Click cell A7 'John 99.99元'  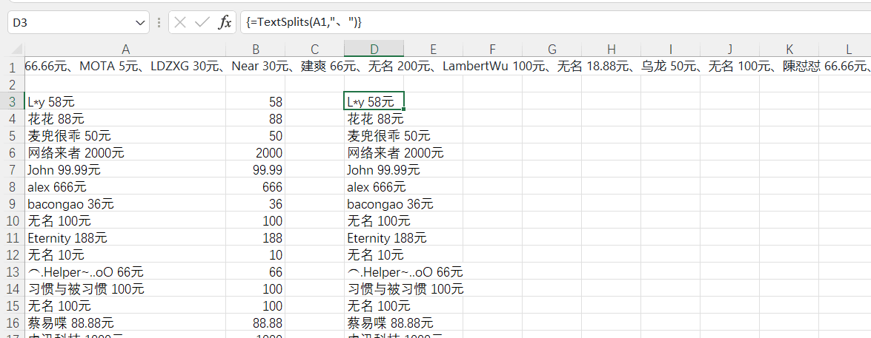125,169
